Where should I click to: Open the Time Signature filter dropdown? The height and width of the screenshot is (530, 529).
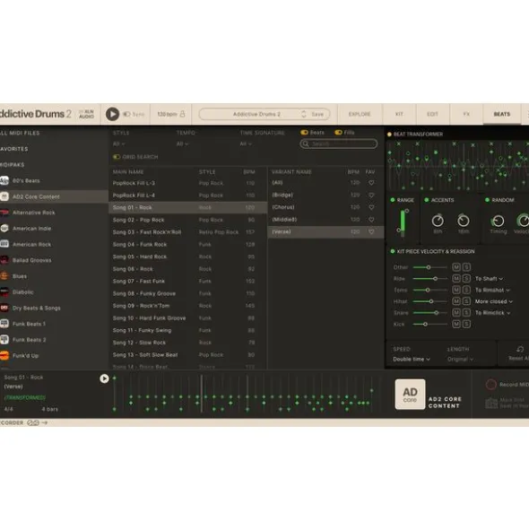pyautogui.click(x=246, y=144)
